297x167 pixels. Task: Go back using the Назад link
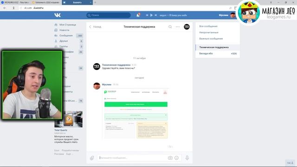(x=95, y=27)
